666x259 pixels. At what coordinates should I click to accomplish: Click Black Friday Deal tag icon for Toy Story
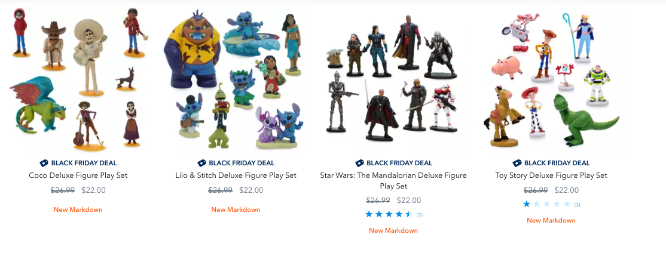517,163
